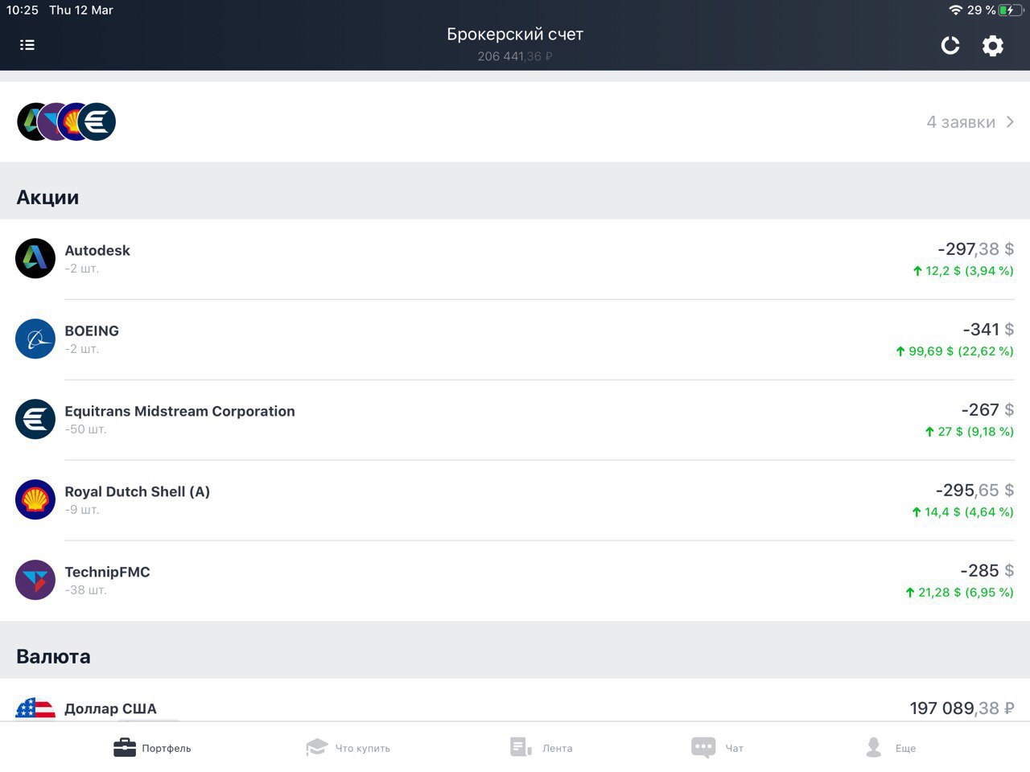Tap Autodesk value -297,38 $
This screenshot has width=1030, height=772.
[x=975, y=249]
